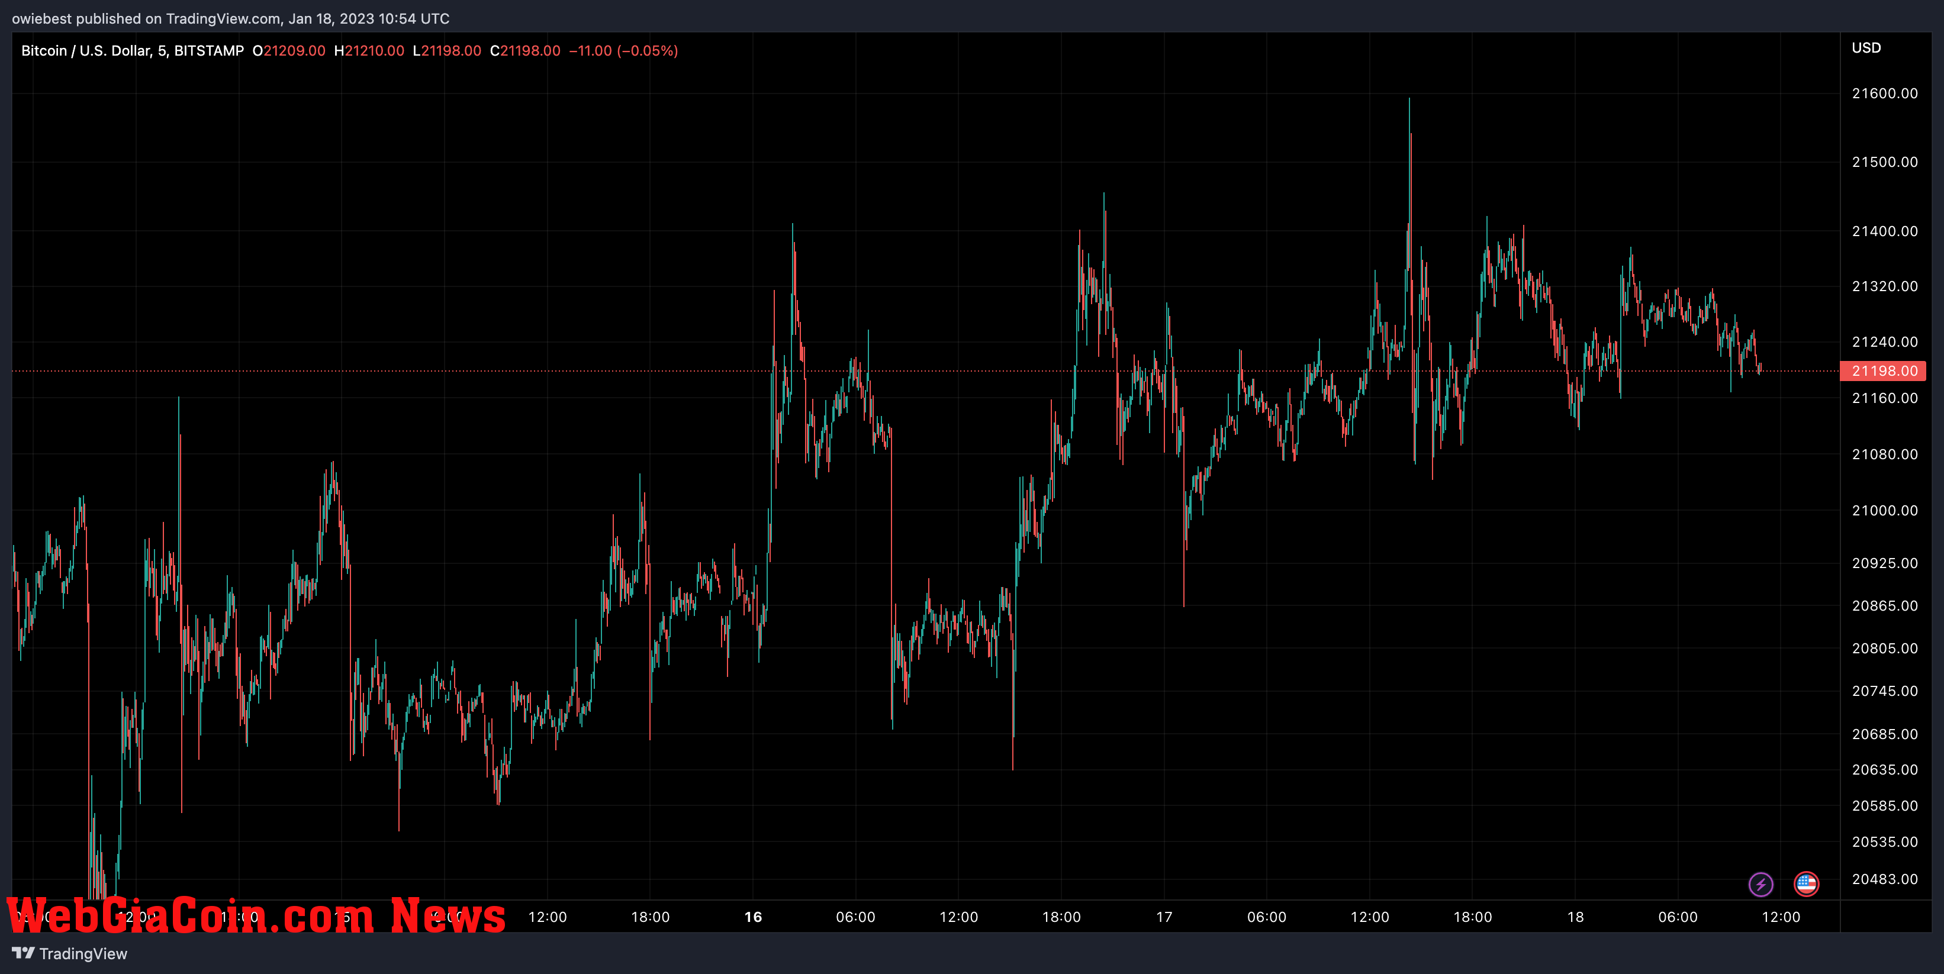Click the TradingView brand text link

pyautogui.click(x=83, y=954)
